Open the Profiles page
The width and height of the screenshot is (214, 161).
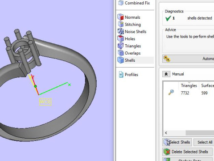click(132, 75)
